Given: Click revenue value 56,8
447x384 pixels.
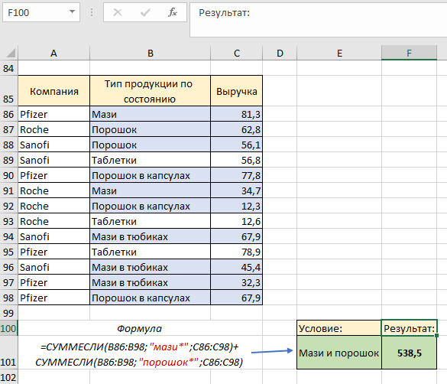Looking at the screenshot, I should pyautogui.click(x=237, y=160).
